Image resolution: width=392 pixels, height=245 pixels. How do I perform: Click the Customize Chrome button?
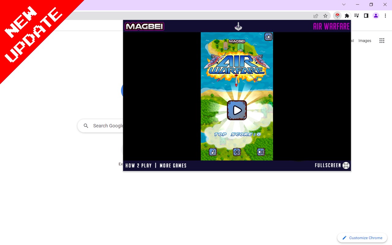pos(362,238)
